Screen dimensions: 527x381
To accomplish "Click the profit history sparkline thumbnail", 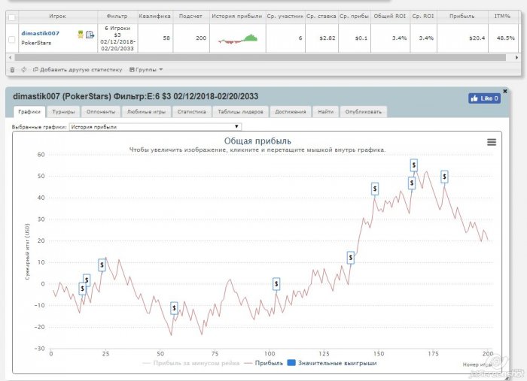I will [237, 38].
